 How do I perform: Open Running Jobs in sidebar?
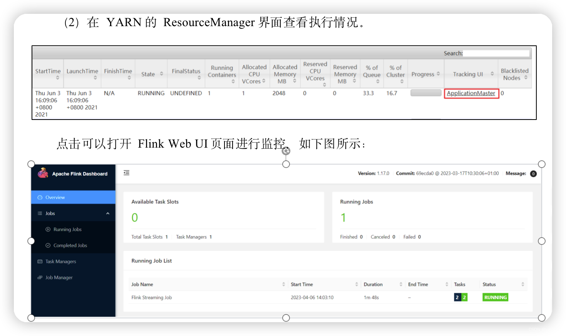point(73,230)
